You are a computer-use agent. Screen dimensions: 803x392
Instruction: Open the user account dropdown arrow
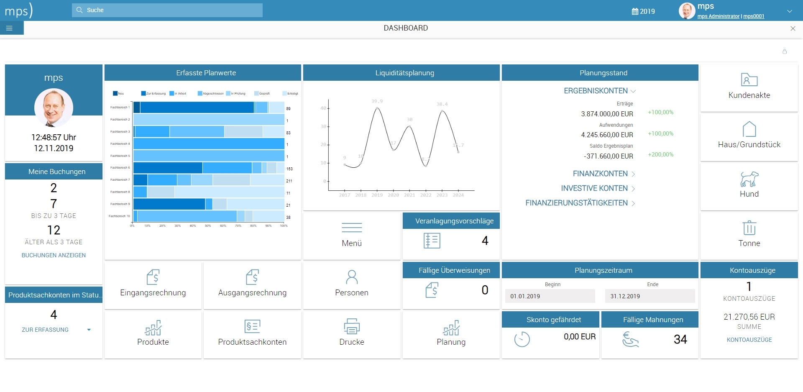tap(790, 11)
